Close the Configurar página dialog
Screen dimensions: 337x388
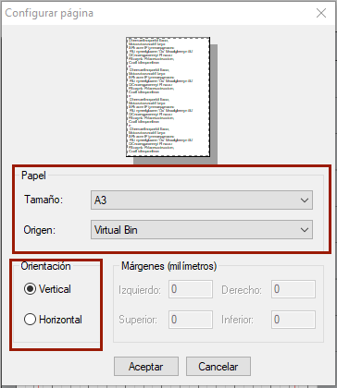click(x=321, y=13)
